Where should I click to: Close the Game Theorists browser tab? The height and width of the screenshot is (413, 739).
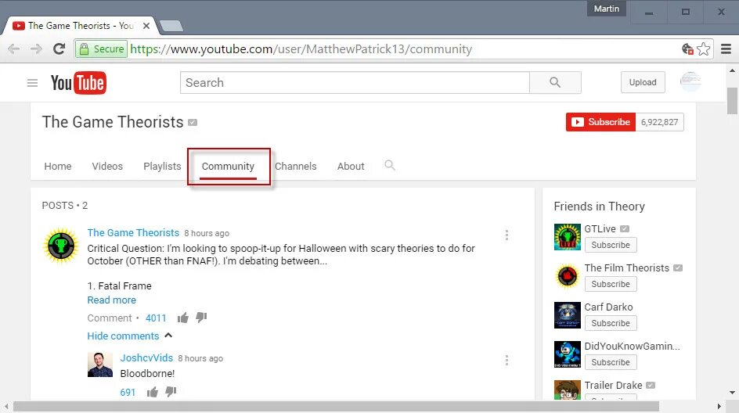coord(146,26)
